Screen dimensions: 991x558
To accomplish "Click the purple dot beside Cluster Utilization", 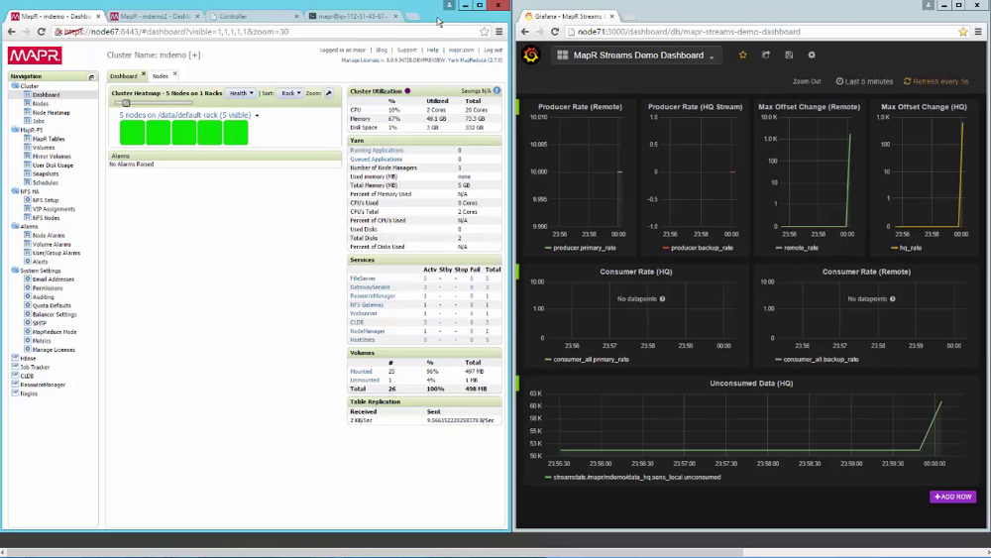I will pos(407,91).
